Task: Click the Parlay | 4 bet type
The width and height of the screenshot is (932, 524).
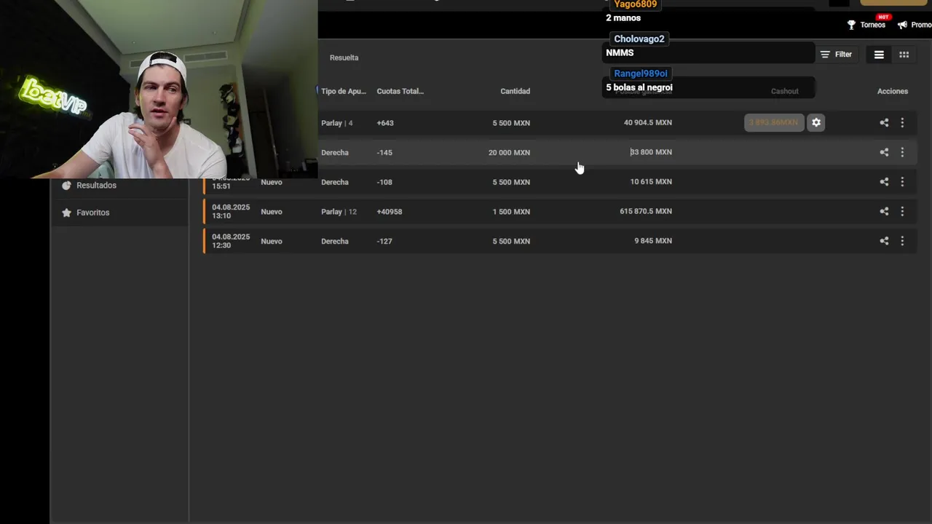Action: pos(337,123)
